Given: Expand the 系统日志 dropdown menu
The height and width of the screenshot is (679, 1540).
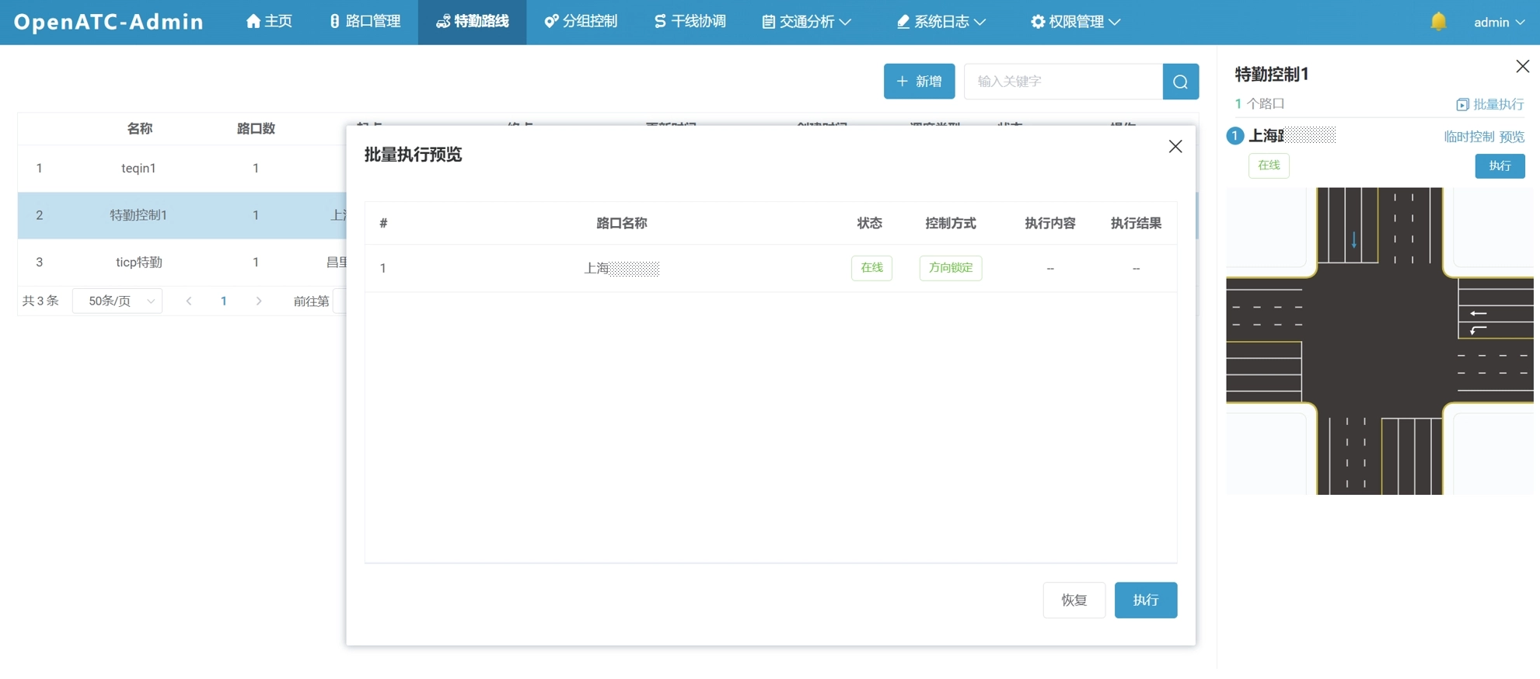Looking at the screenshot, I should [x=941, y=22].
